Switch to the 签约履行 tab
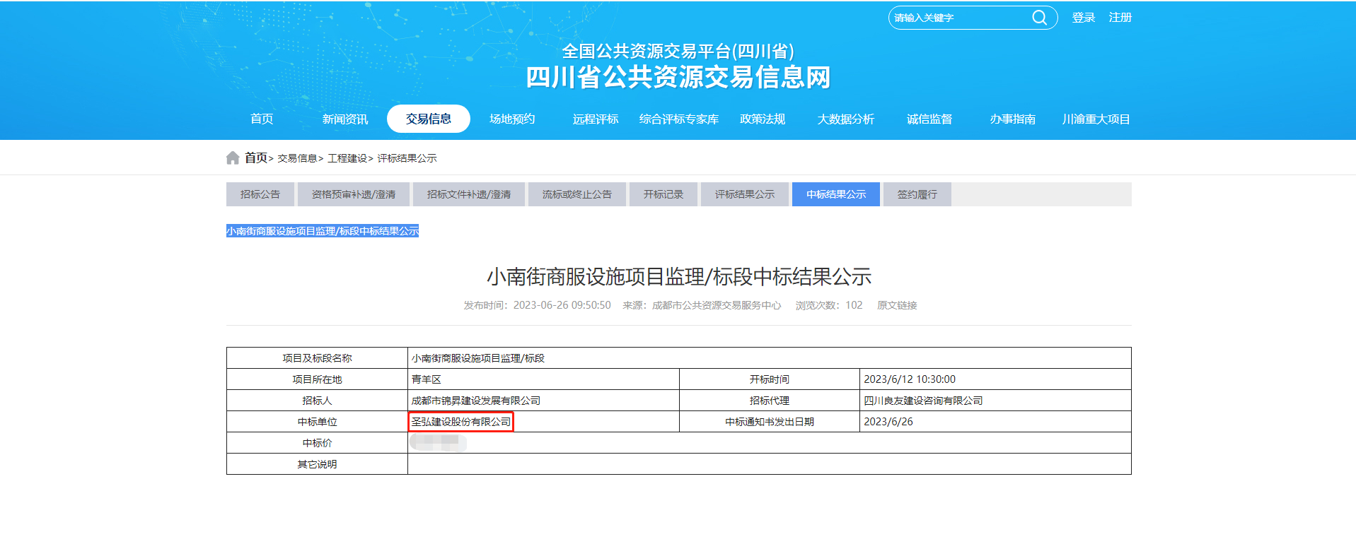This screenshot has height=556, width=1356. 917,194
